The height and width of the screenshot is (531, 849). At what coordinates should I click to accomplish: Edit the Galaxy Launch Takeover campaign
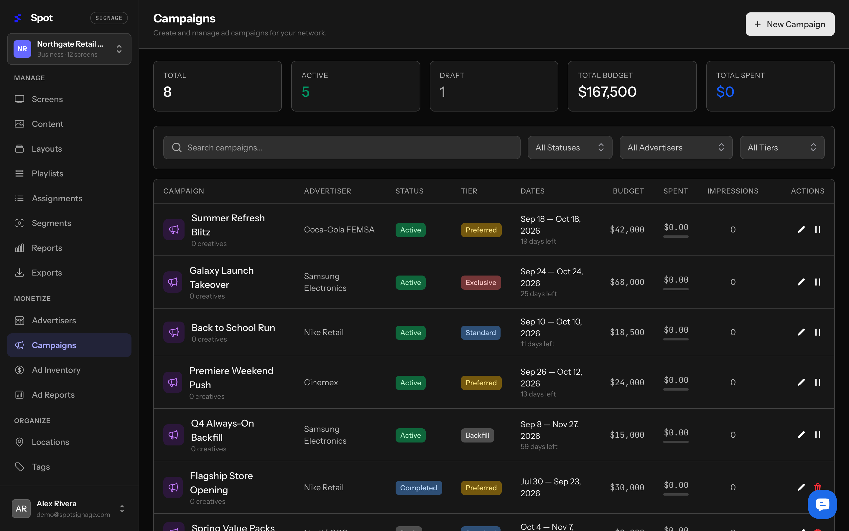coord(801,282)
